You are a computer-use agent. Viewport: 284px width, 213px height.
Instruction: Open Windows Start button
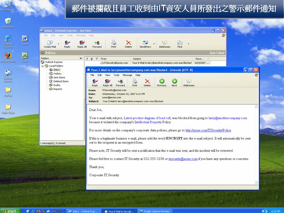(x=10, y=211)
